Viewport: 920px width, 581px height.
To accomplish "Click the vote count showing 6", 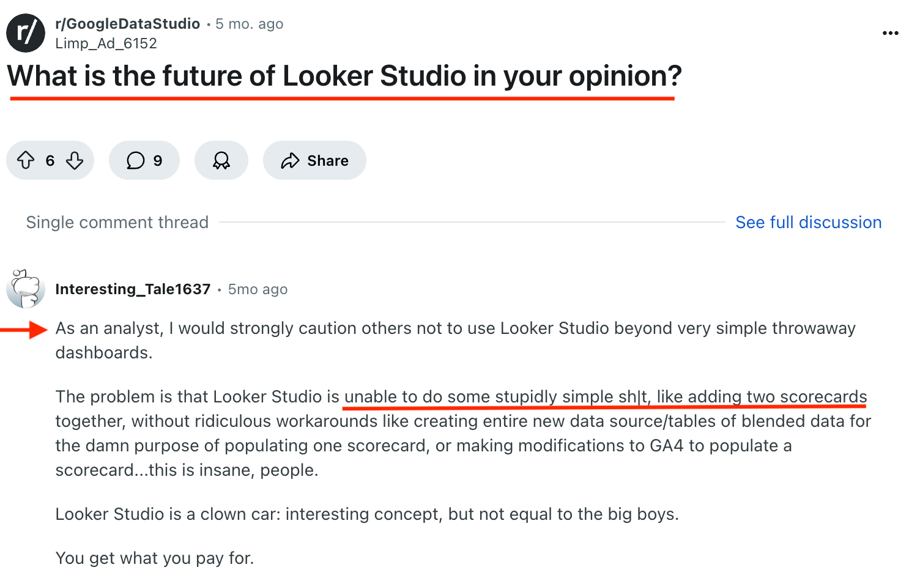I will click(50, 160).
